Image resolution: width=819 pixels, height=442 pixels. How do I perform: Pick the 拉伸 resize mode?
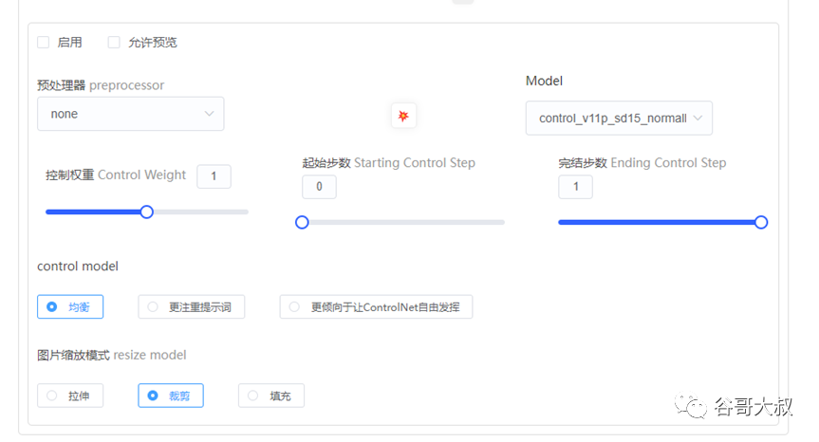(x=70, y=396)
